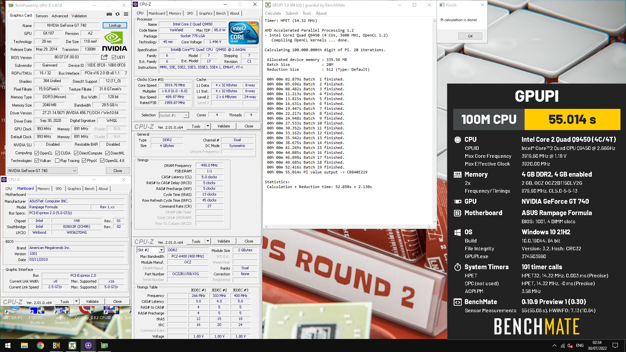The height and width of the screenshot is (352, 626).
Task: Select the CPUID CPU-Z desktop icon
Action: point(111,314)
